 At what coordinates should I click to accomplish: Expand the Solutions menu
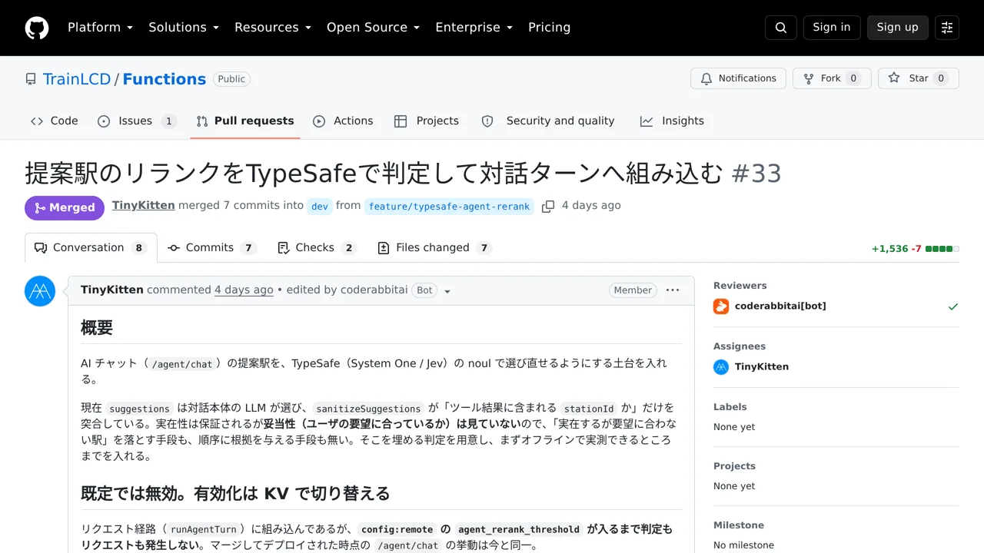coord(184,28)
